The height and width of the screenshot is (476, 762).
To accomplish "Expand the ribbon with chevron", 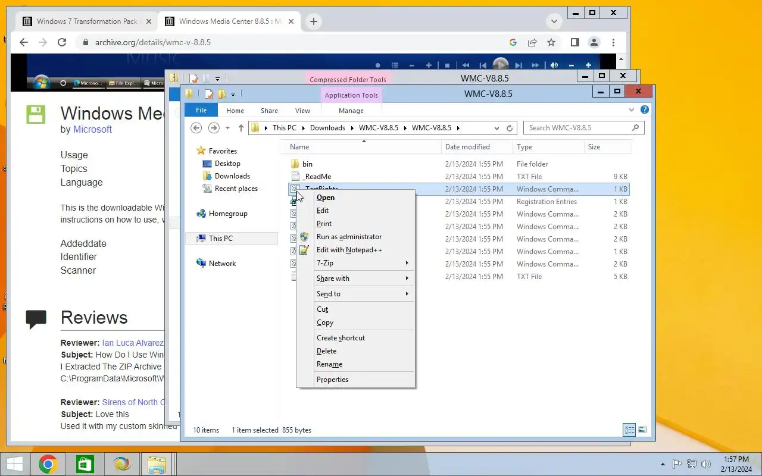I will (632, 110).
